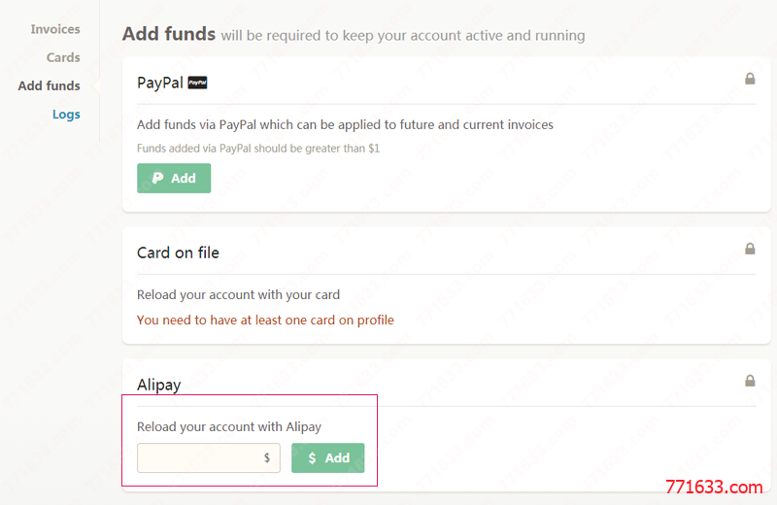Click the PayPal card logo beside heading
This screenshot has height=505, width=777.
(x=197, y=83)
